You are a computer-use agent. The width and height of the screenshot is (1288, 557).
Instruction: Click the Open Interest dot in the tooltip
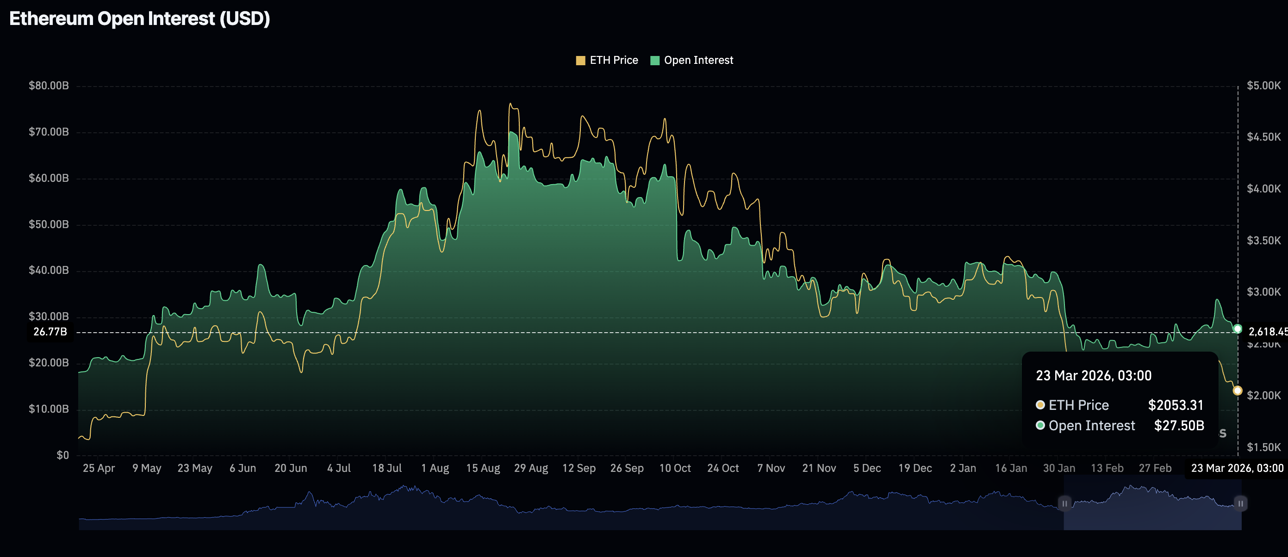(1040, 426)
